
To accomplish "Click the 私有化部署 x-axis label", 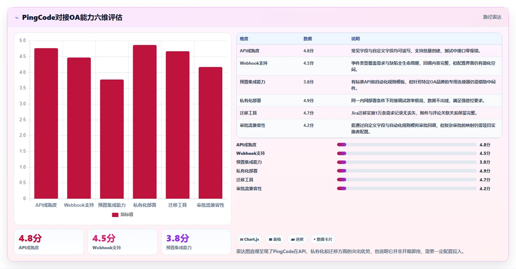I will tap(145, 205).
